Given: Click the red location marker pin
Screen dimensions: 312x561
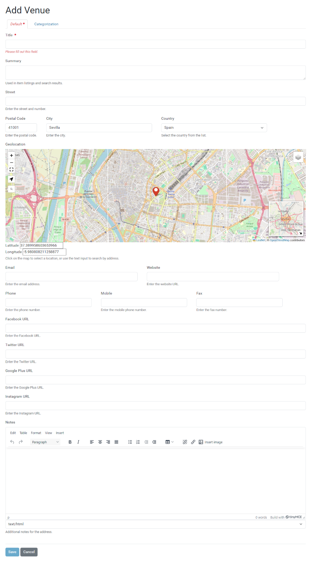Looking at the screenshot, I should 156,192.
